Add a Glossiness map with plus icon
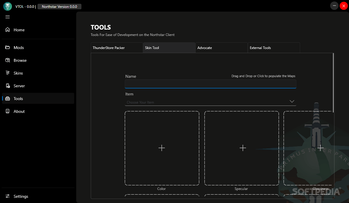 [x=320, y=148]
